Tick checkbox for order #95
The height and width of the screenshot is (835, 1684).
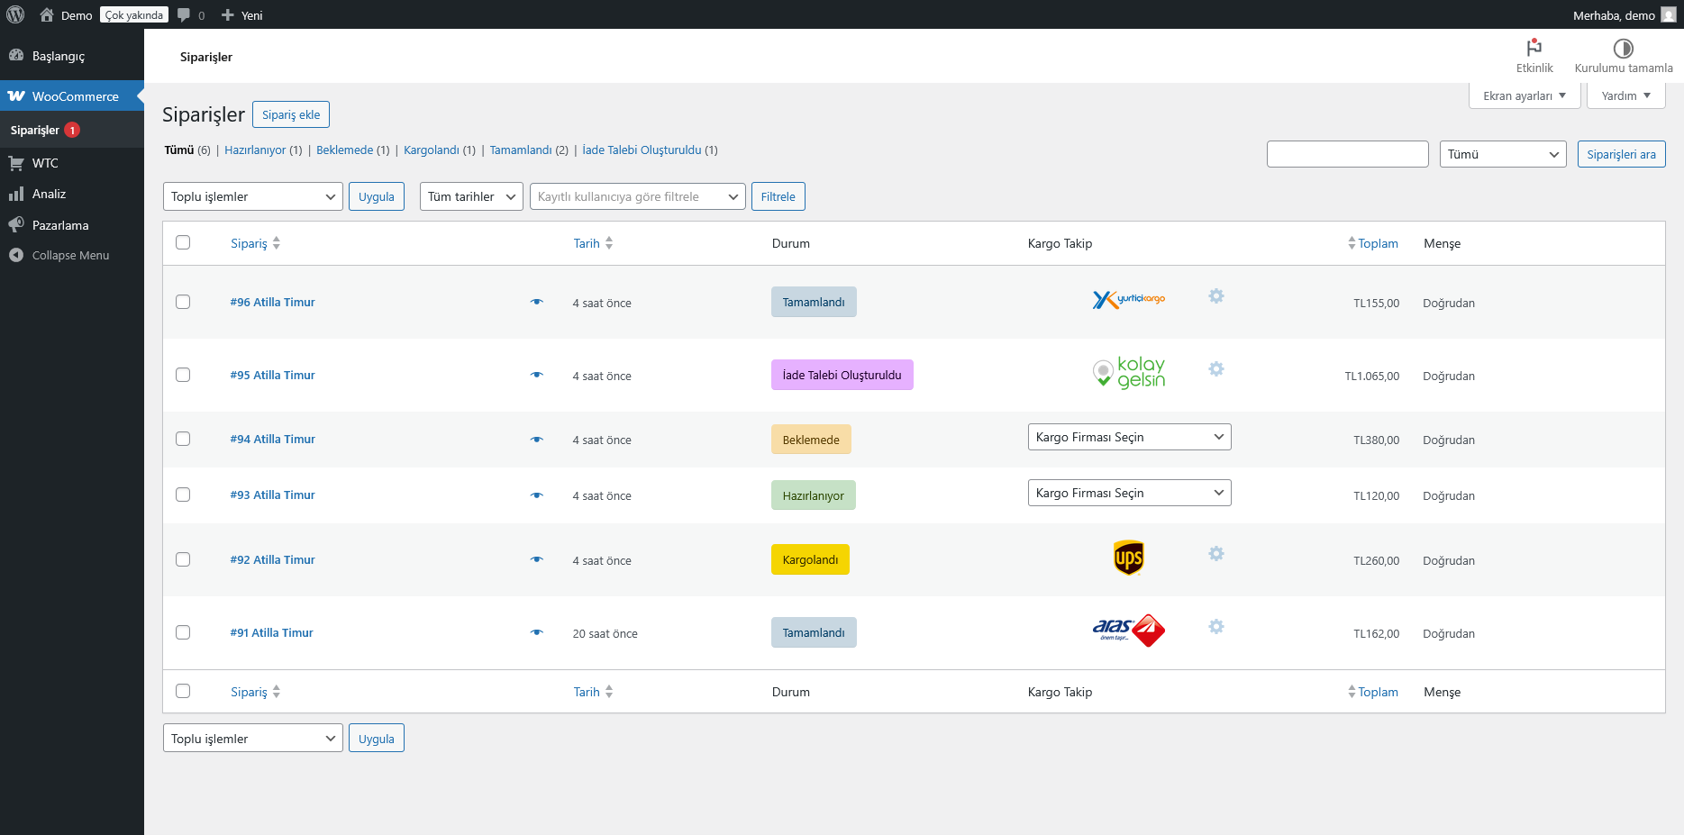(183, 375)
